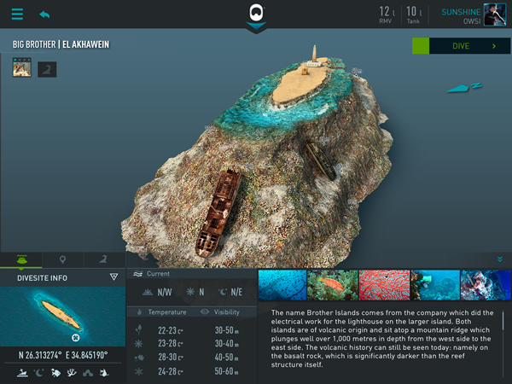Click the 10 L Tank setting
Viewport: 512px width, 384px height.
coord(413,15)
